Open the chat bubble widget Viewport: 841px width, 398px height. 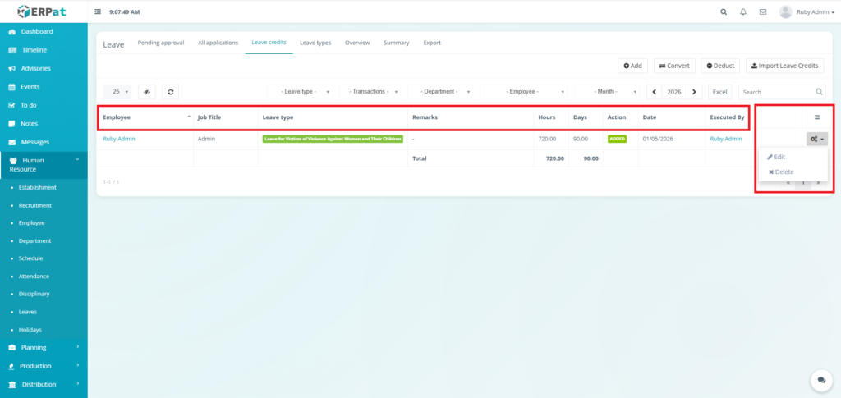pyautogui.click(x=820, y=380)
